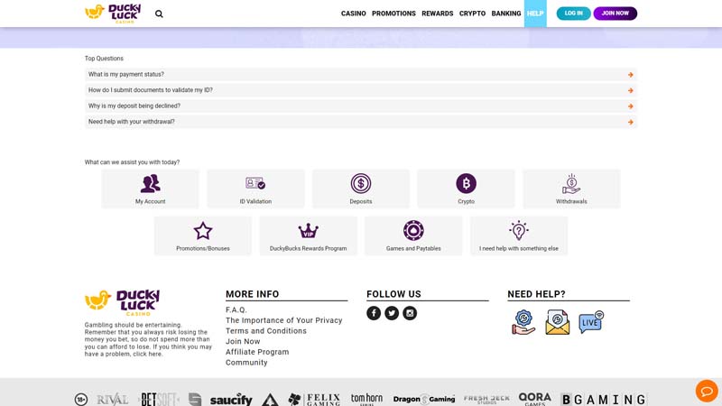Expand 'Why is my deposit being declined?'
Image resolution: width=722 pixels, height=406 pixels.
[x=360, y=106]
